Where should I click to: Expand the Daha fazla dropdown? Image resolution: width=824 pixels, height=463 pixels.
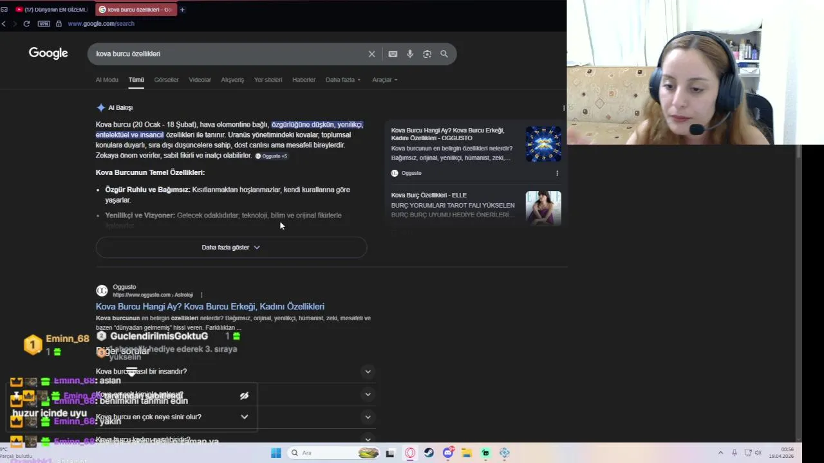coord(343,80)
